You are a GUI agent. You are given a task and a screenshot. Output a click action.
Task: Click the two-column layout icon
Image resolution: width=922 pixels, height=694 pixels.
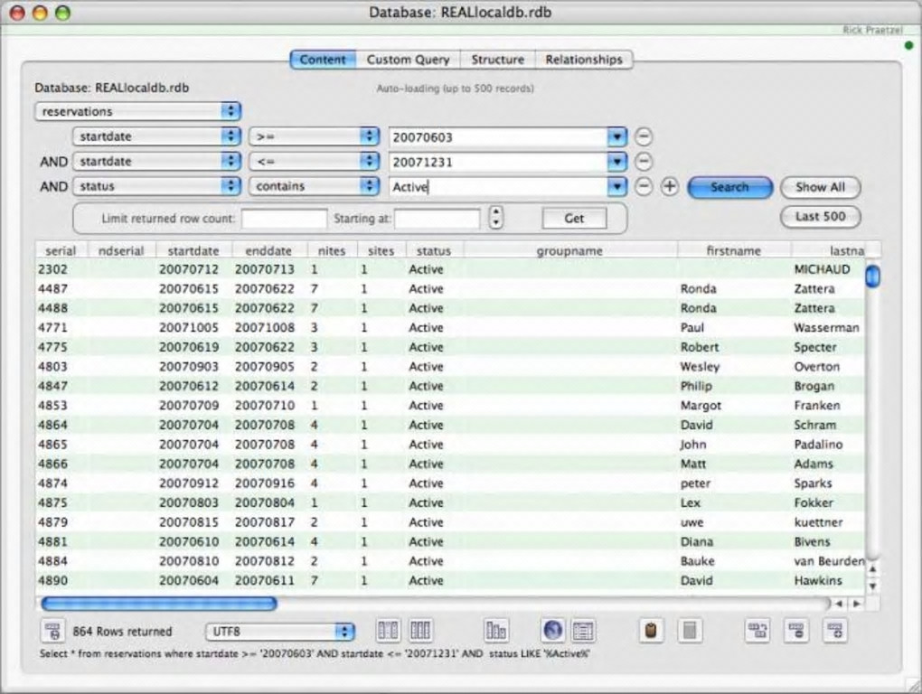[388, 631]
